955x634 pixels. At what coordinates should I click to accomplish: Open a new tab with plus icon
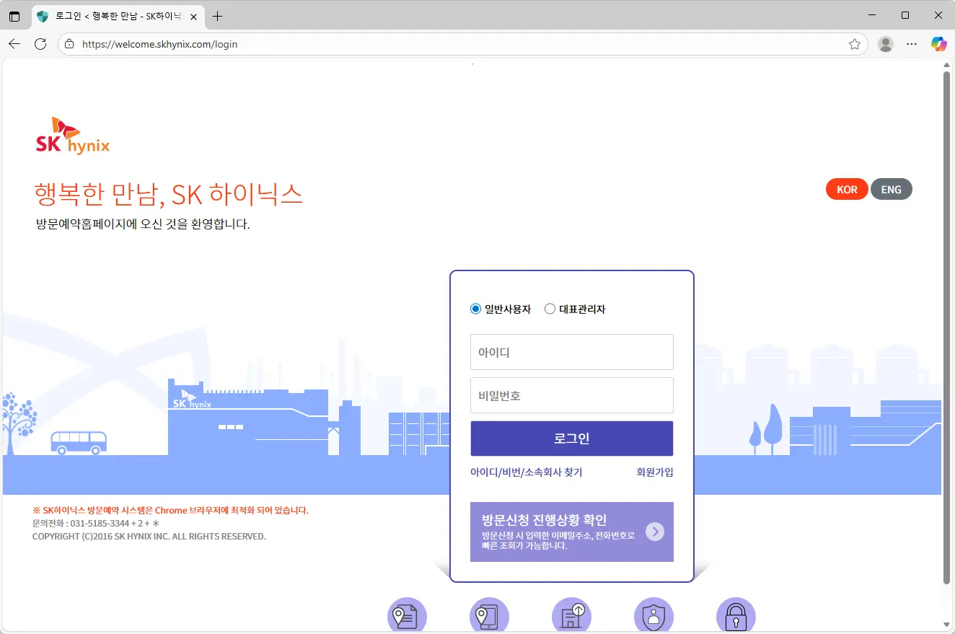click(x=217, y=16)
